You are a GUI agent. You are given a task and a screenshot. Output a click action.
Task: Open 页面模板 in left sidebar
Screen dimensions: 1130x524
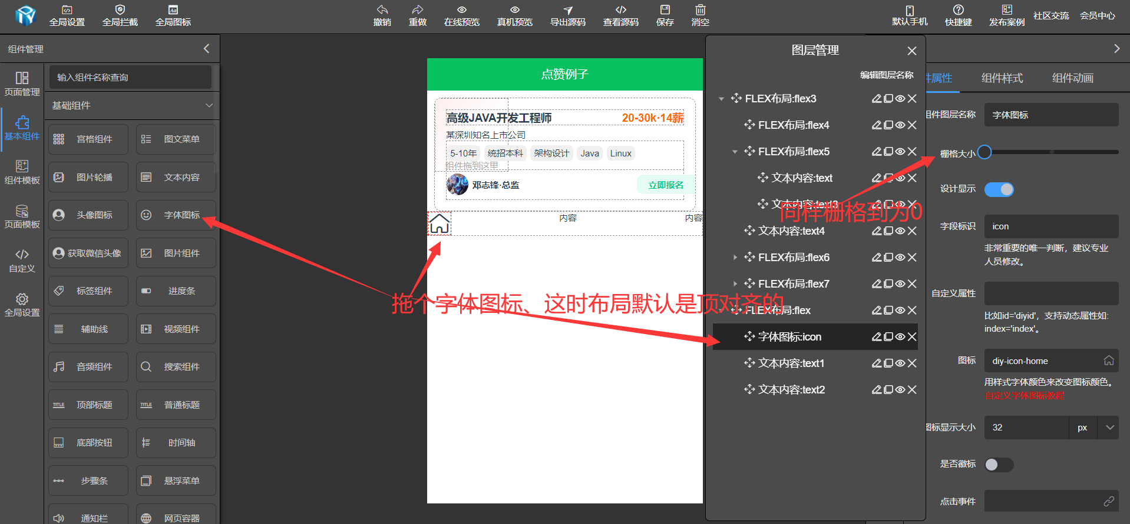click(x=22, y=216)
